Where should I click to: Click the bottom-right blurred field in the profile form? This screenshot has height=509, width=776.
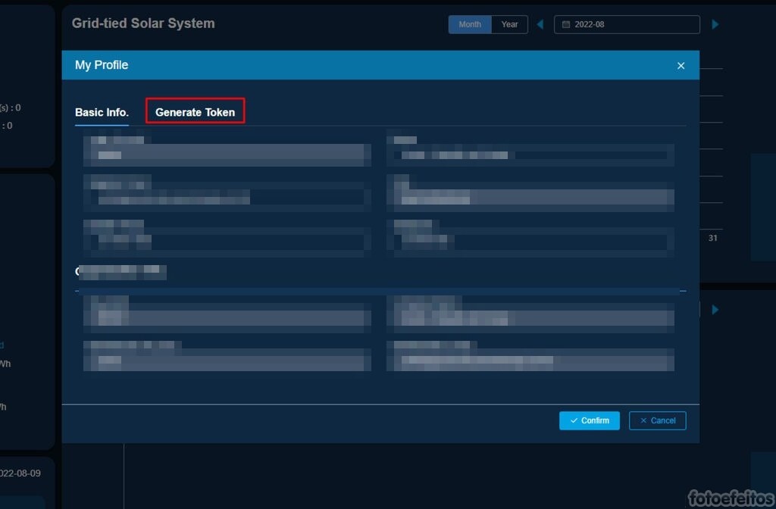click(x=530, y=360)
